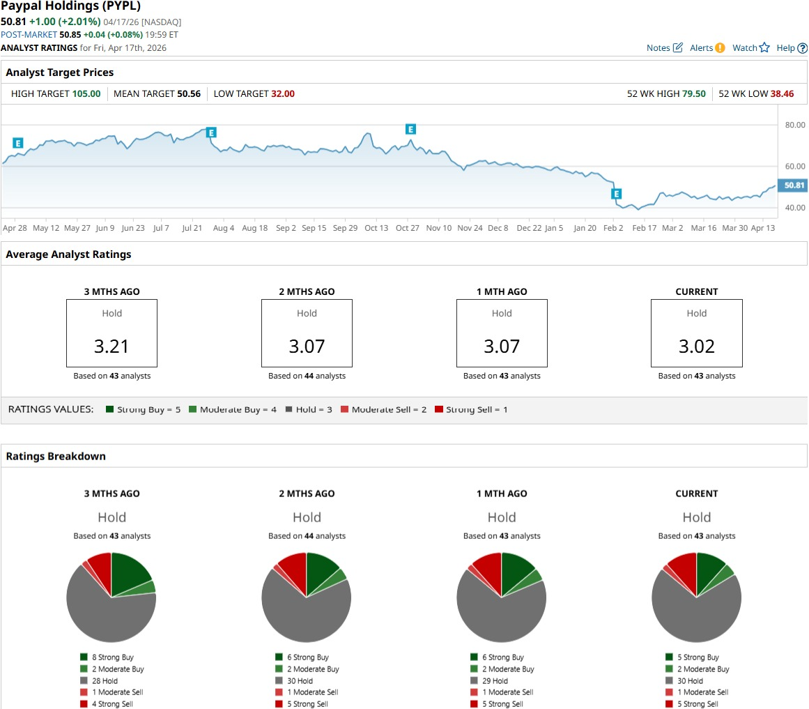
Task: Click the 2 MTHS AGO rating box 3.07
Action: point(307,333)
